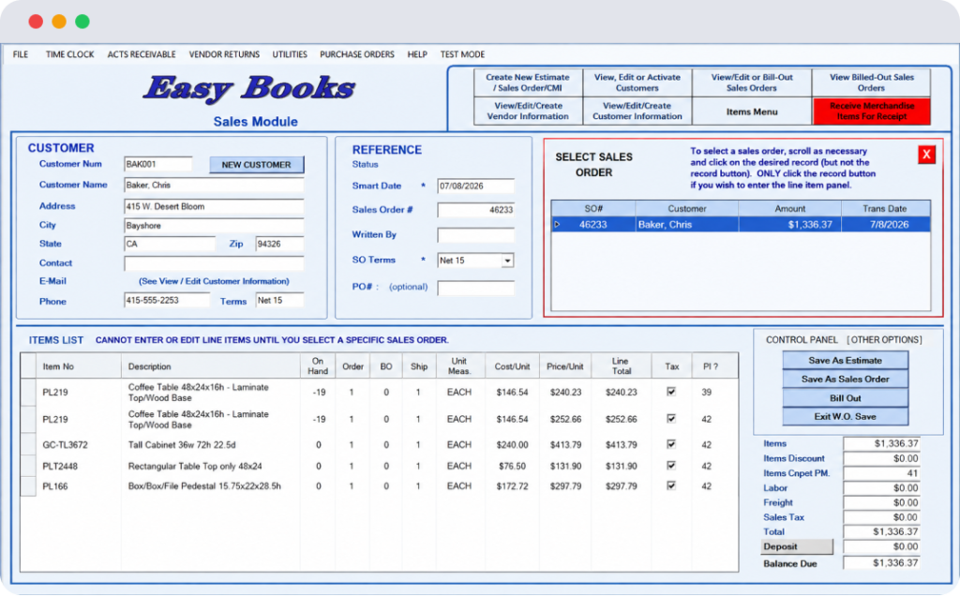960x596 pixels.
Task: Toggle Tax checkbox for Rectangular Table Top row
Action: click(671, 466)
